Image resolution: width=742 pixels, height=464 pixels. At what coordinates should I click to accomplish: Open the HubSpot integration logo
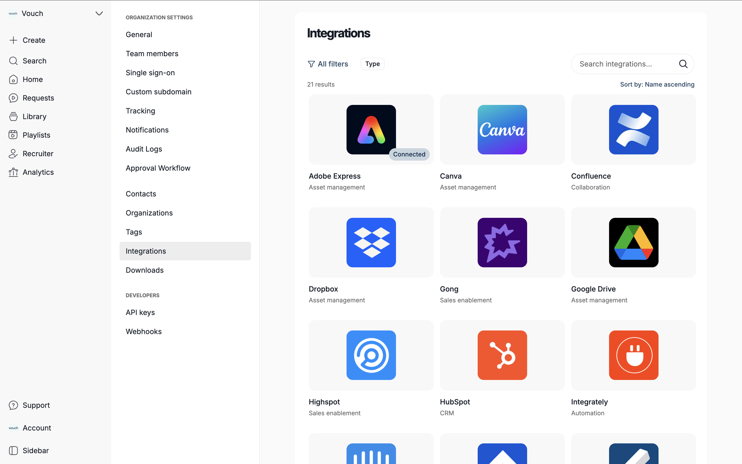502,355
